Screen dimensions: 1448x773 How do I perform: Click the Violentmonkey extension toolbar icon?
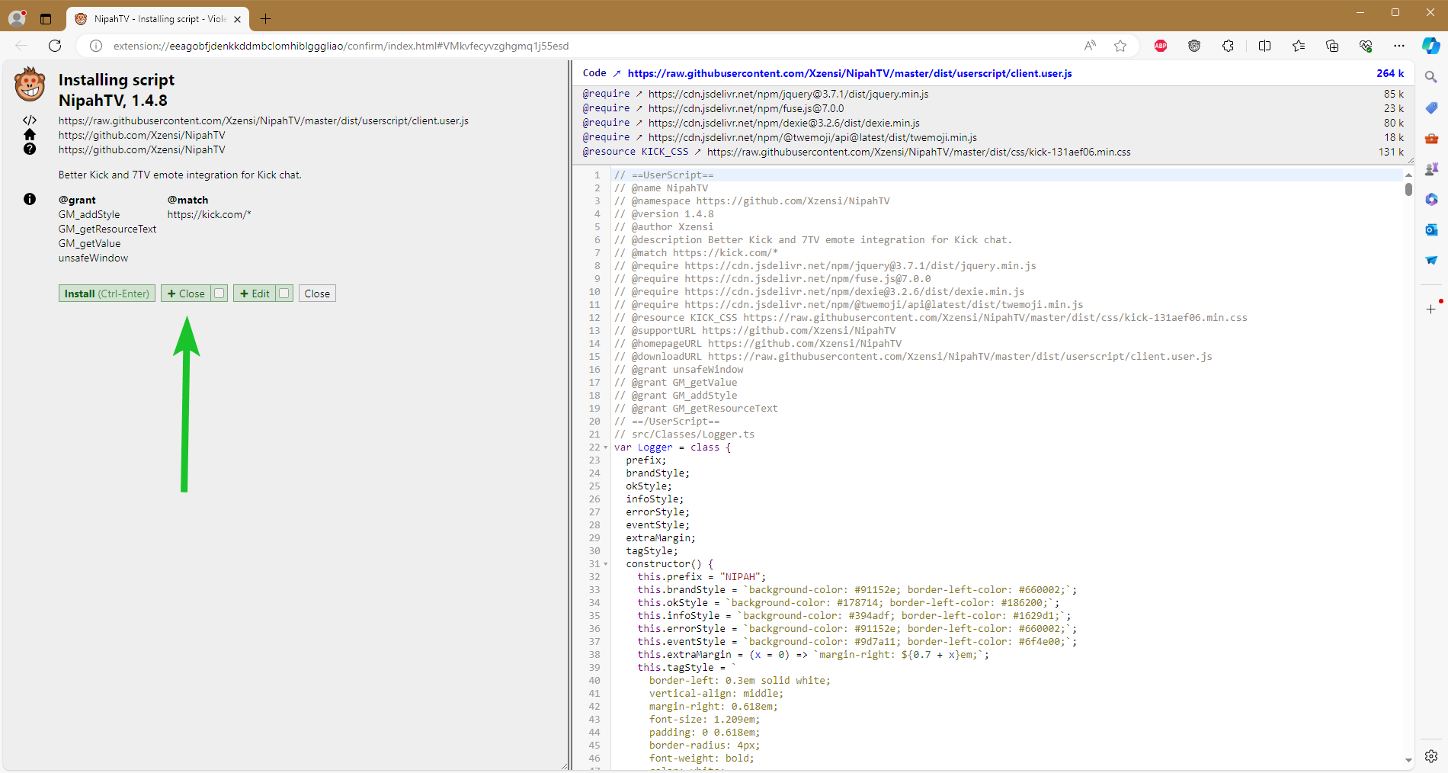tap(1194, 46)
